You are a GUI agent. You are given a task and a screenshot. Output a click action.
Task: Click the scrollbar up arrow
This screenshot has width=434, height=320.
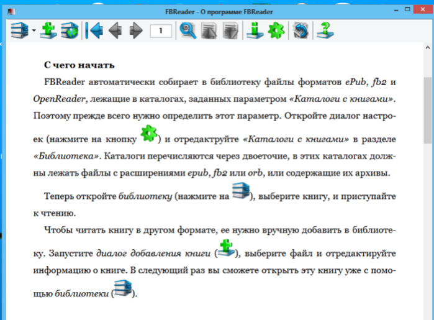click(427, 47)
